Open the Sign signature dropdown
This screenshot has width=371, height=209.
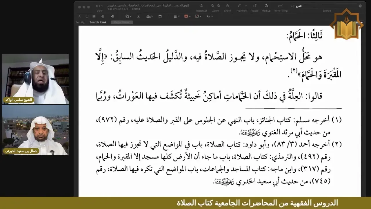coord(149,17)
